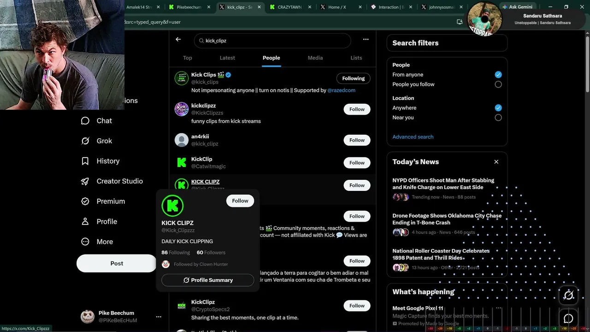Expand the More menu in sidebar
590x332 pixels.
tap(97, 242)
